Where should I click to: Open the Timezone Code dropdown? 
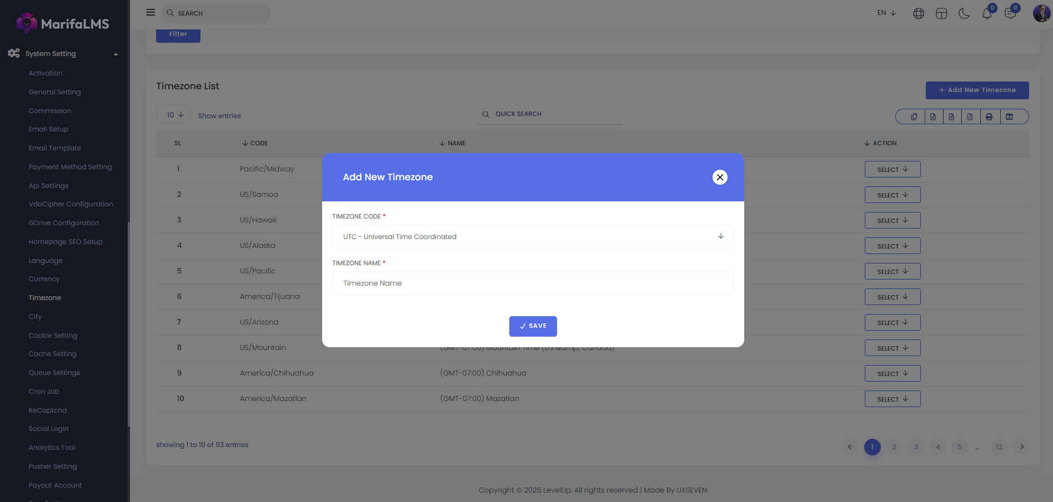(532, 236)
